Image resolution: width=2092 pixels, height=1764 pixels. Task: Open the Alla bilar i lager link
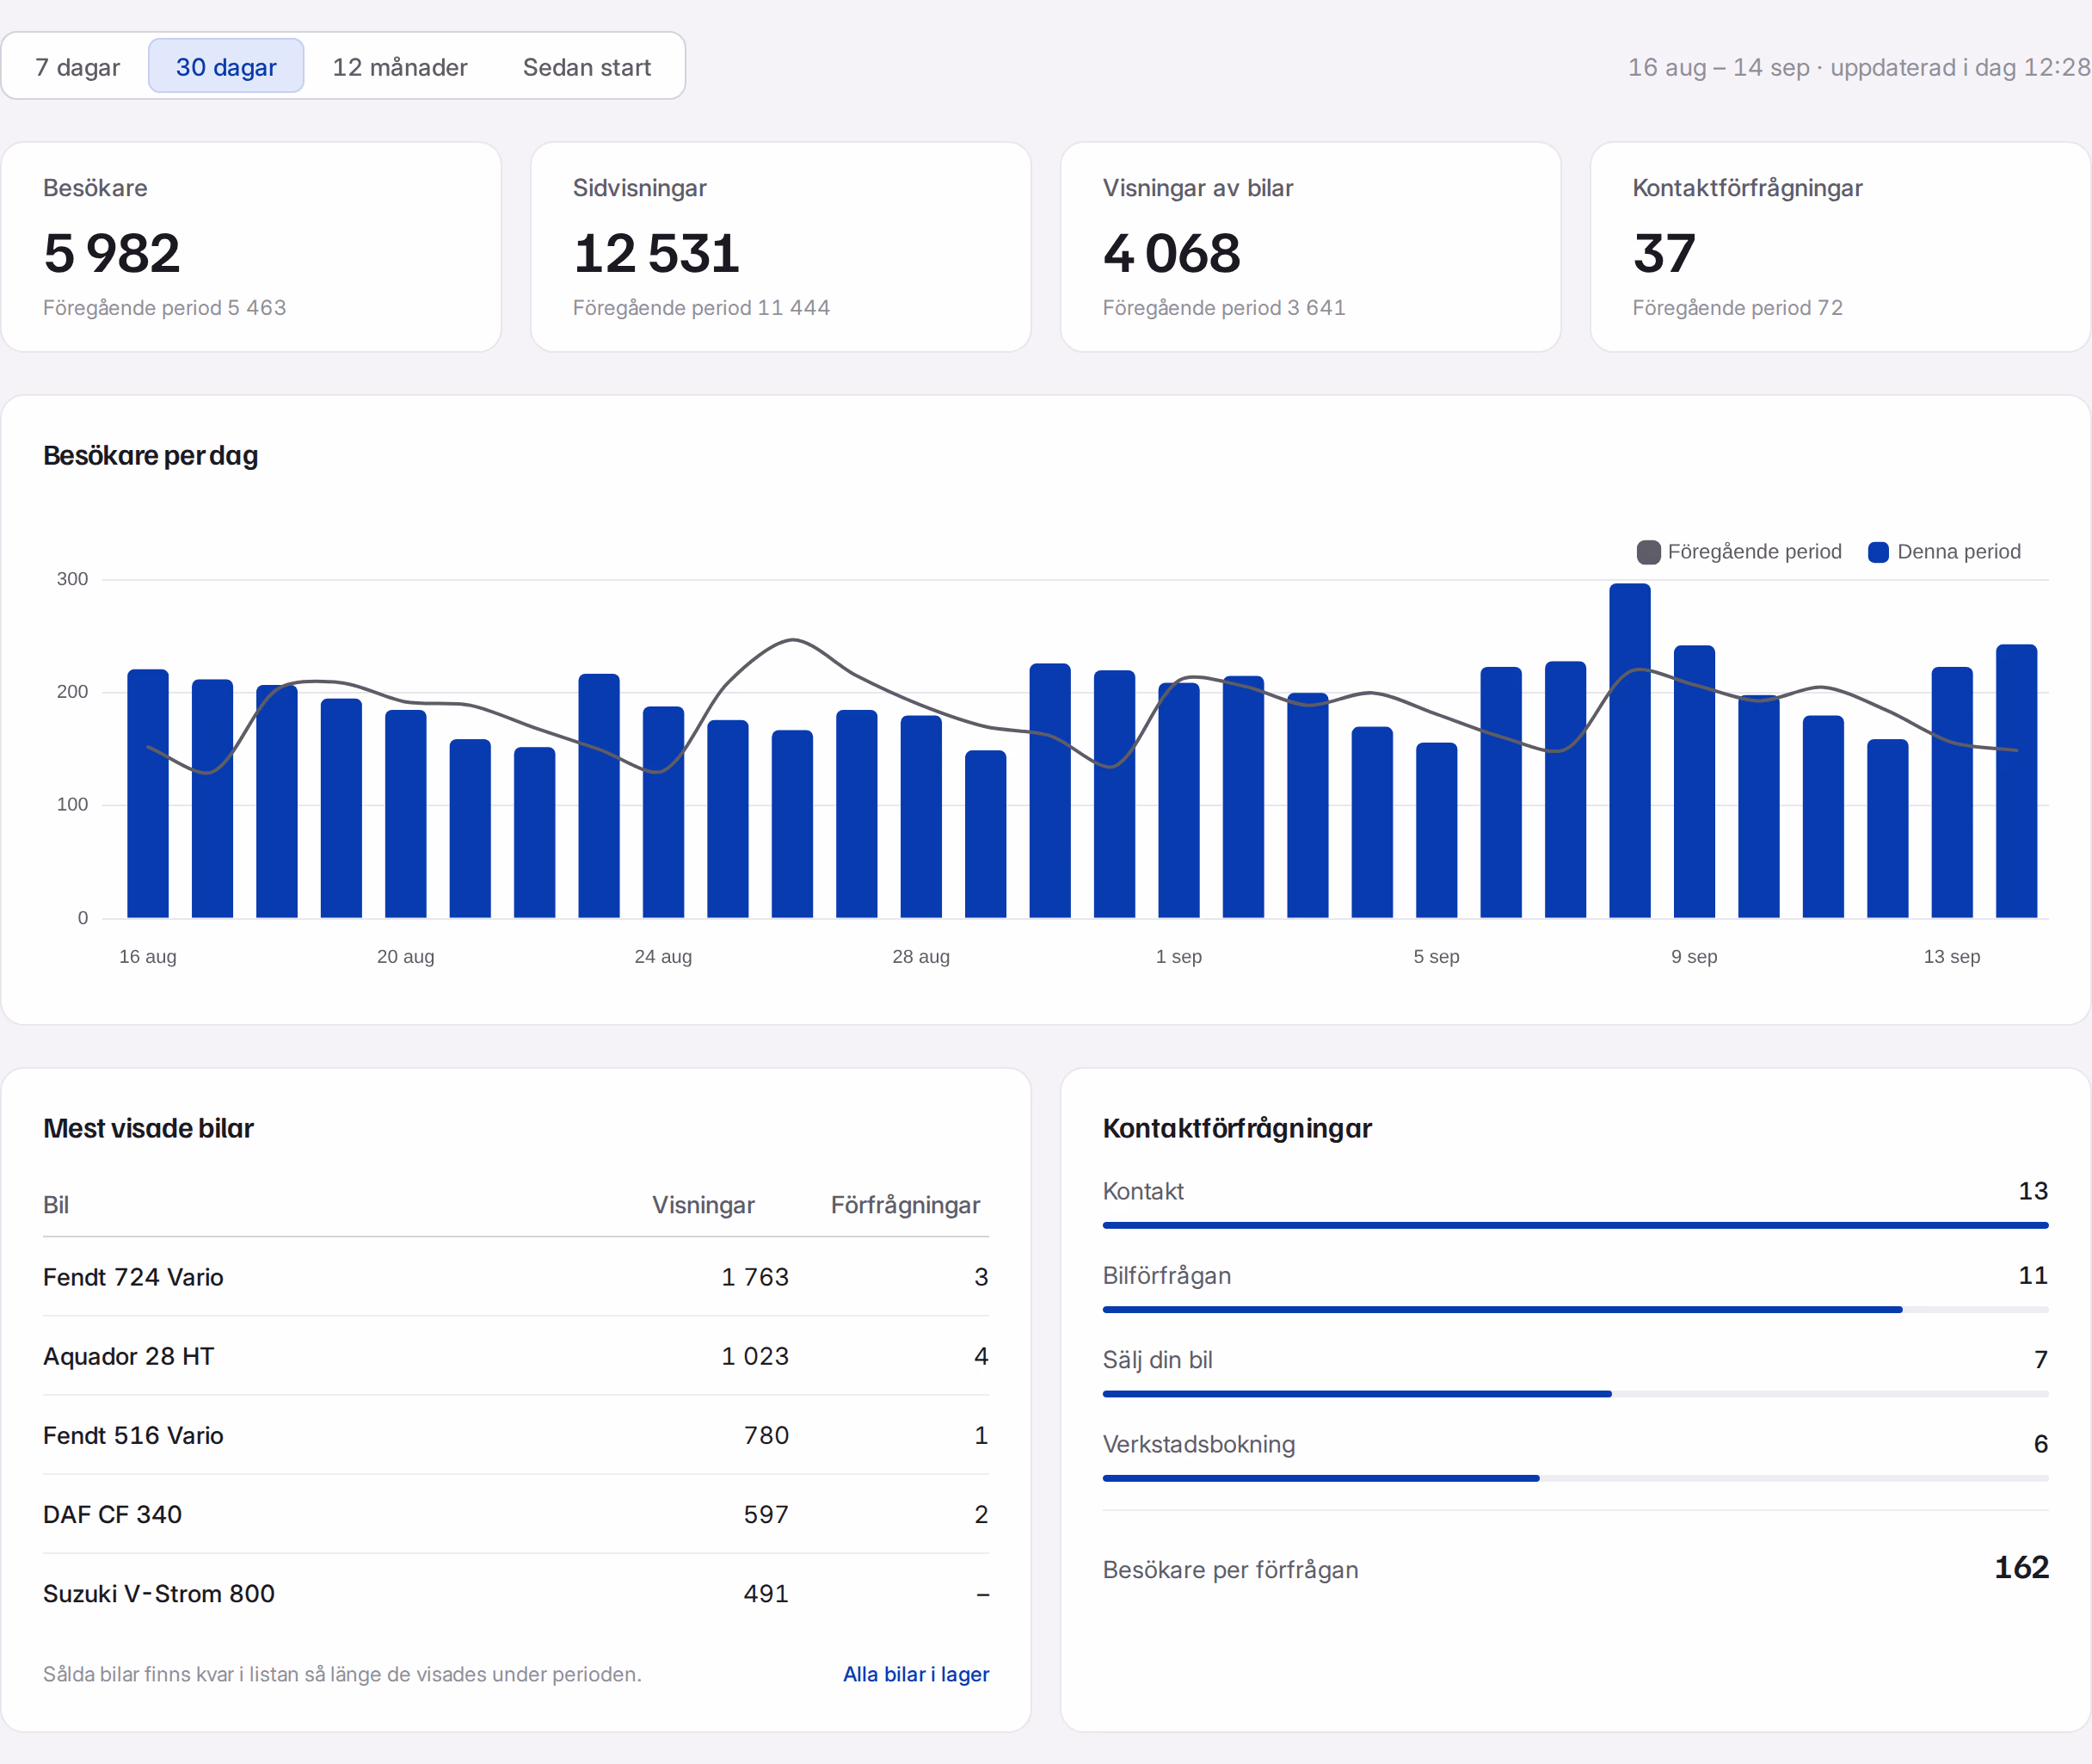click(x=915, y=1674)
